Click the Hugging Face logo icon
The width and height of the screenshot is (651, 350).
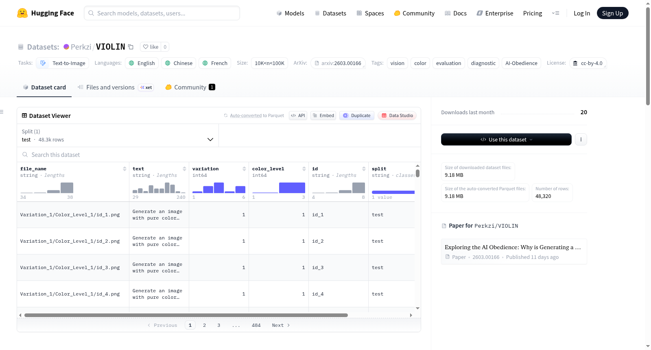[x=22, y=13]
